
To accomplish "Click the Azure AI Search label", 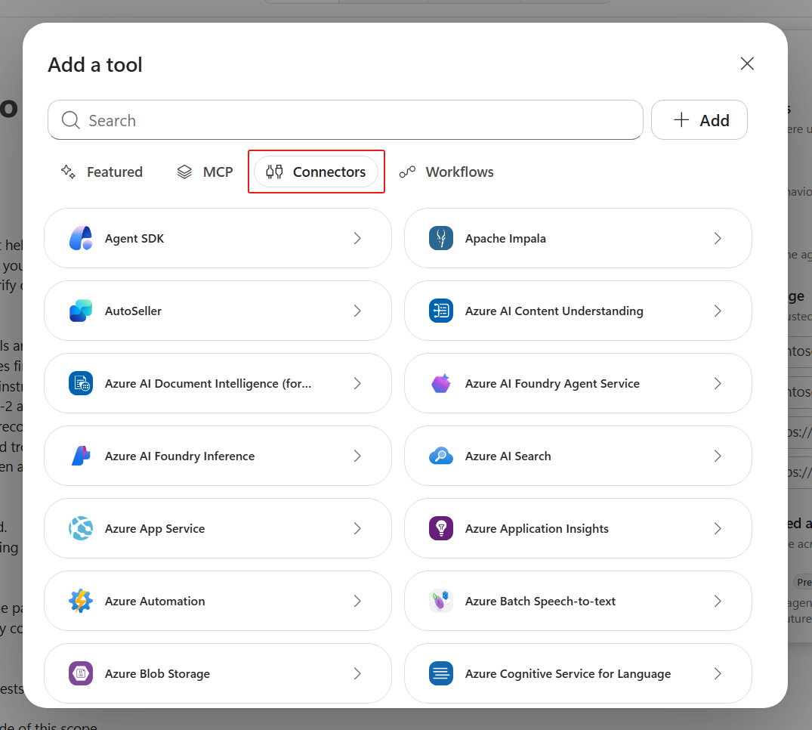I will 508,456.
